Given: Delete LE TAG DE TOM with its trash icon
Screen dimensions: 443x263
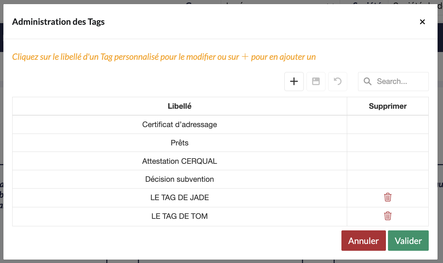Looking at the screenshot, I should point(388,216).
